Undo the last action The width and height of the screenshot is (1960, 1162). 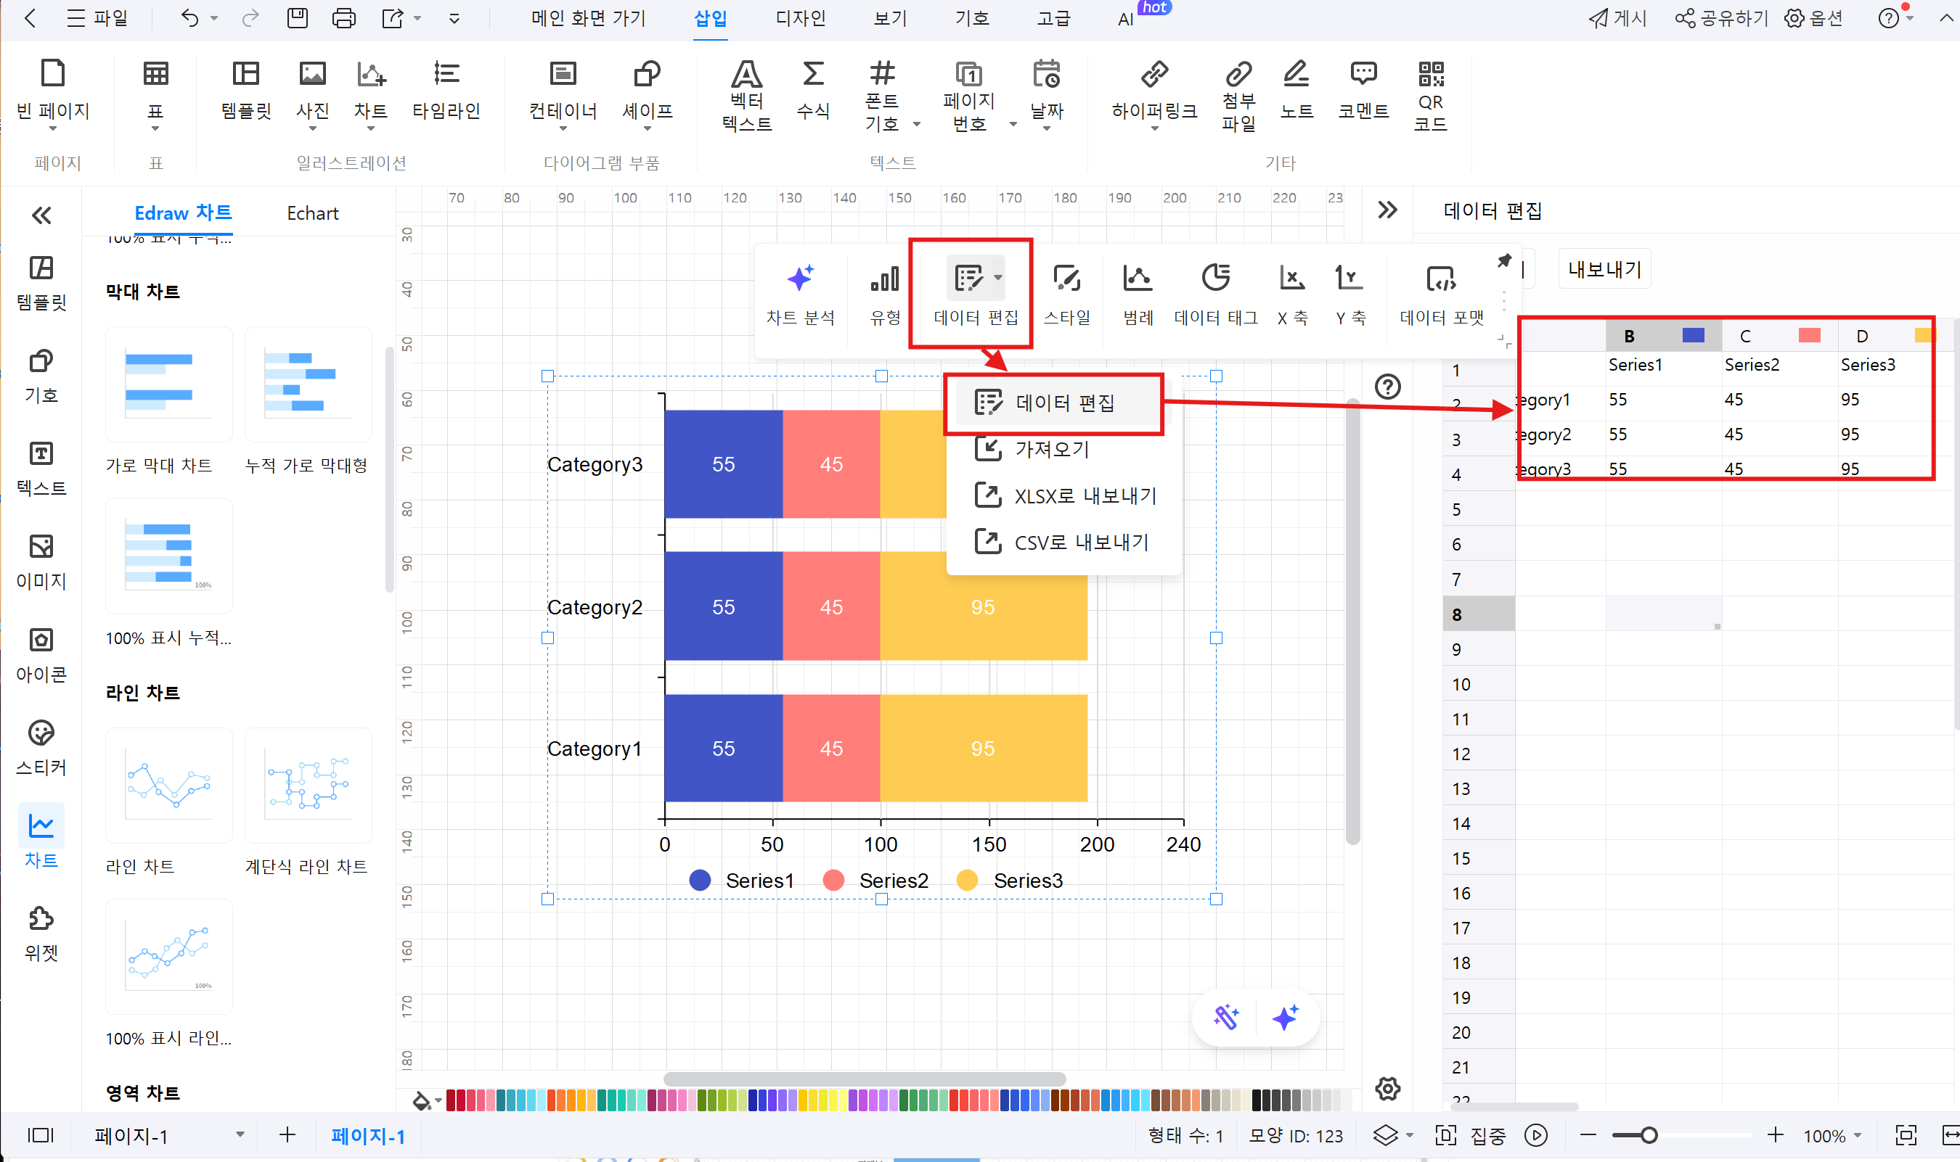189,17
